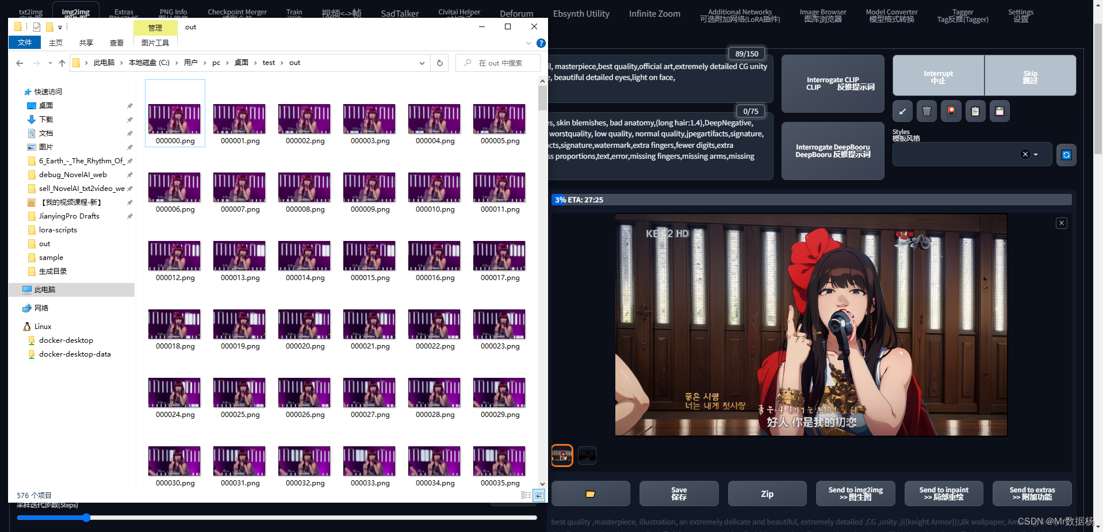
Task: Refresh the Explorer folder view
Action: pos(440,63)
